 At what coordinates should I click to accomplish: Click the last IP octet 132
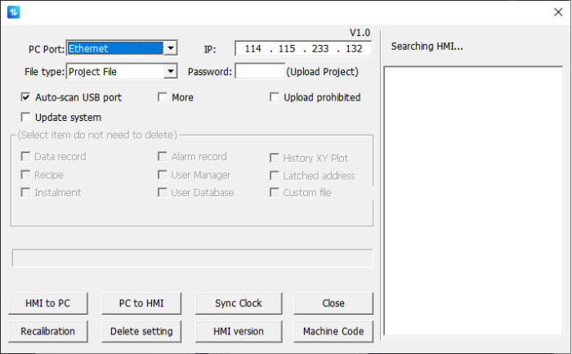353,49
